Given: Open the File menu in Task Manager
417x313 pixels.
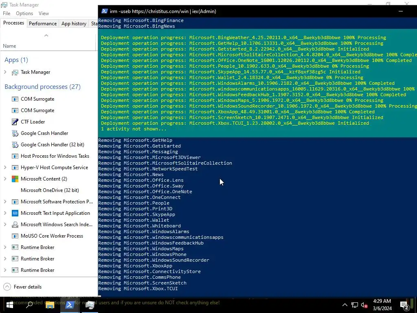Looking at the screenshot, I should point(7,13).
